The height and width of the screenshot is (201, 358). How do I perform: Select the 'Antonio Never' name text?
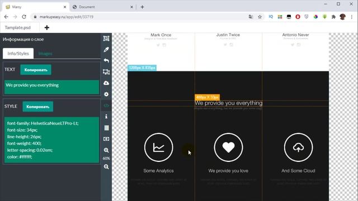click(x=295, y=35)
